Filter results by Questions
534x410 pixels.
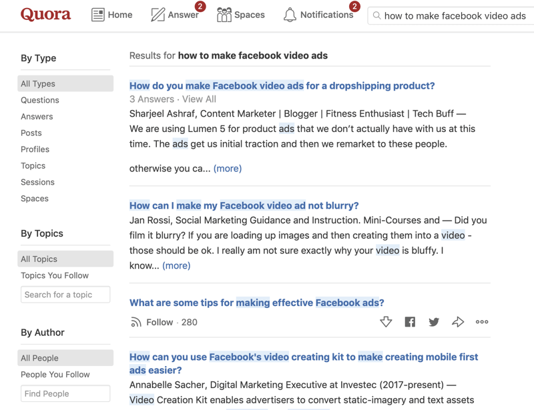coord(40,100)
